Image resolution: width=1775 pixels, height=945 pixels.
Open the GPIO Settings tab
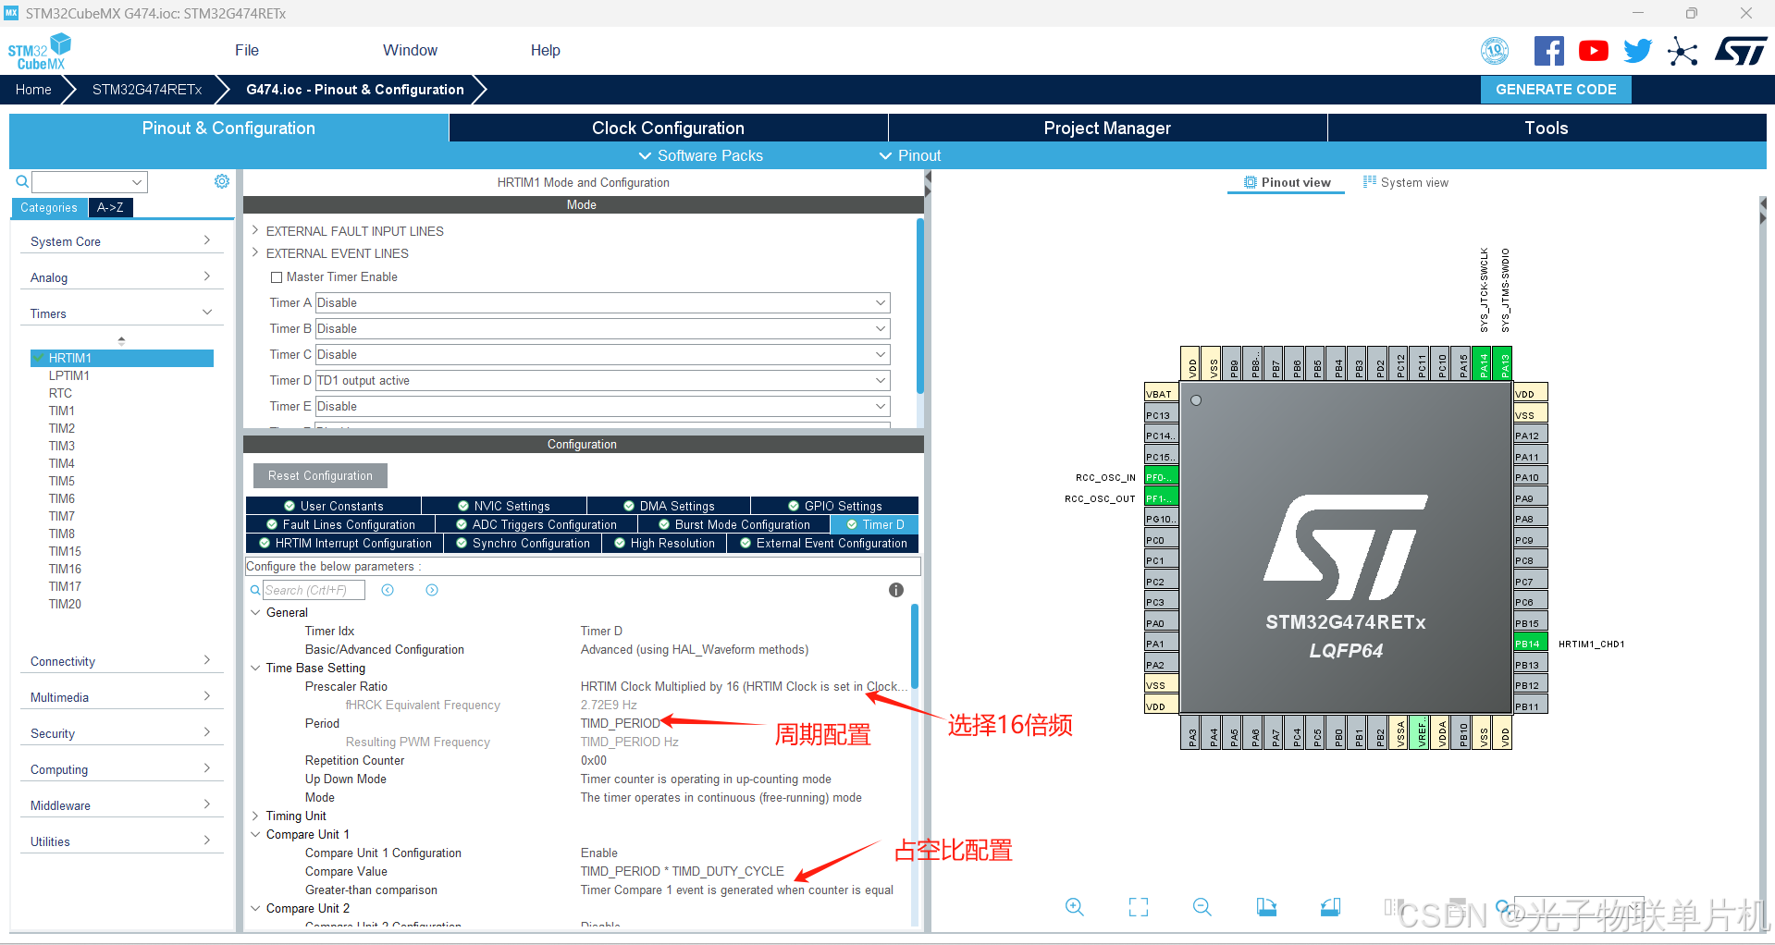(x=834, y=506)
